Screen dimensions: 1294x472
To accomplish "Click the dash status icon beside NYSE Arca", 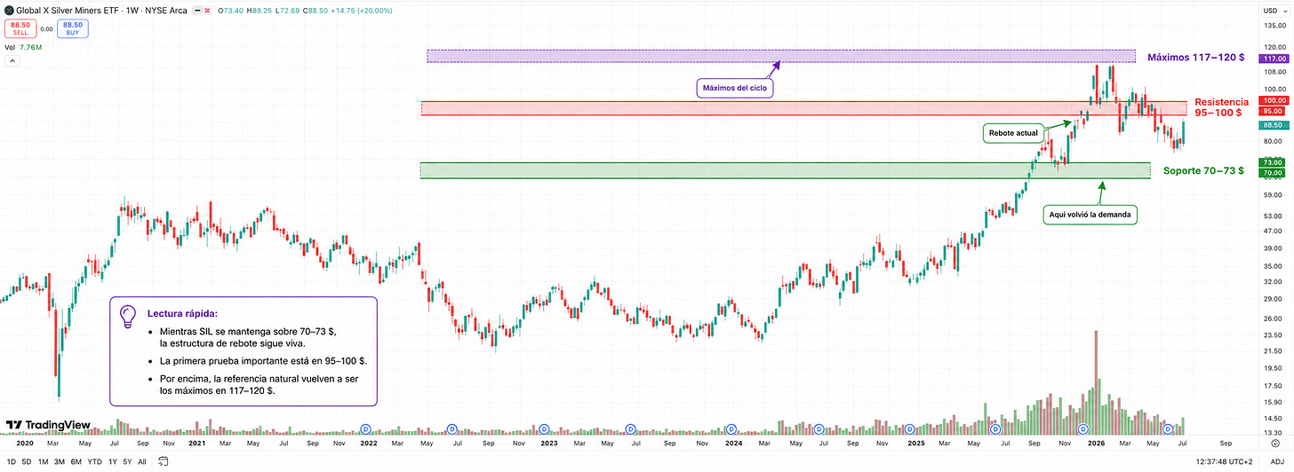I will click(x=197, y=10).
